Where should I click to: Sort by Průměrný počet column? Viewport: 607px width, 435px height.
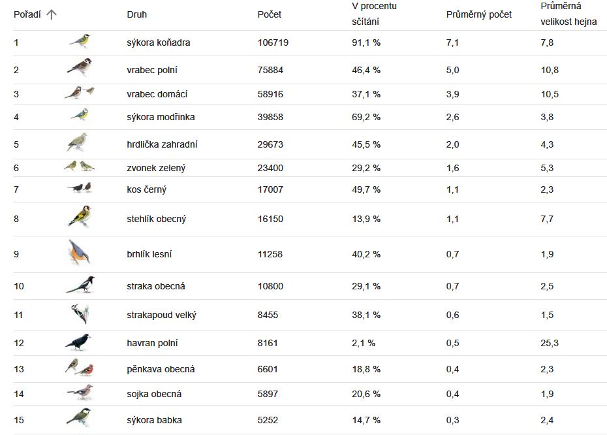[x=479, y=14]
